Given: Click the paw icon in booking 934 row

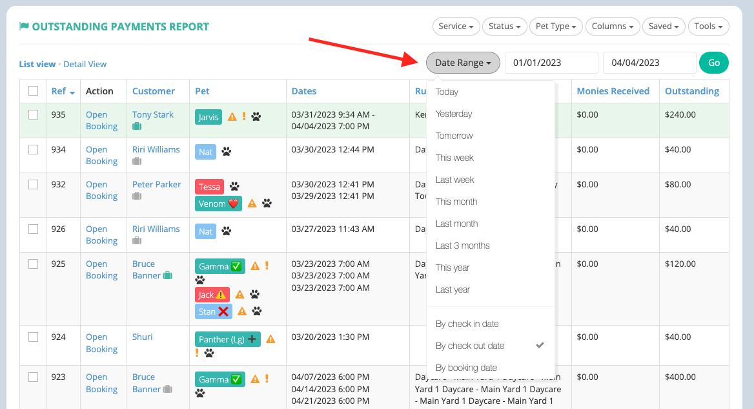Looking at the screenshot, I should 227,152.
